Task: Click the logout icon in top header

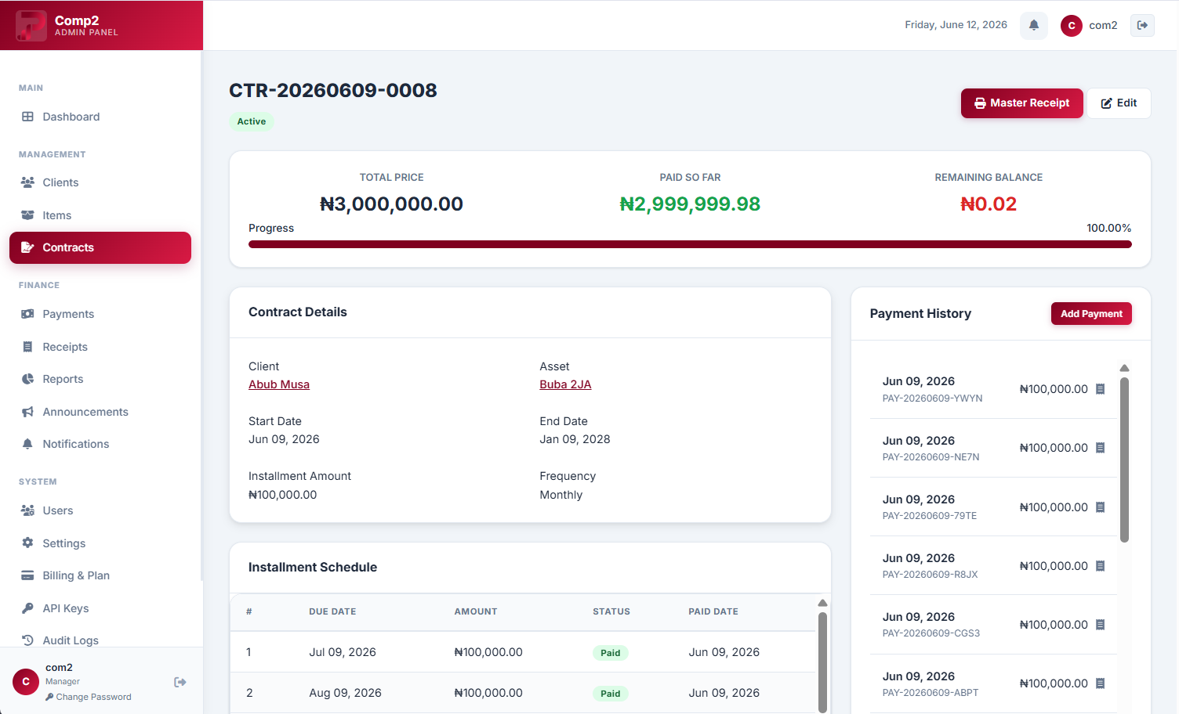Action: (1142, 25)
